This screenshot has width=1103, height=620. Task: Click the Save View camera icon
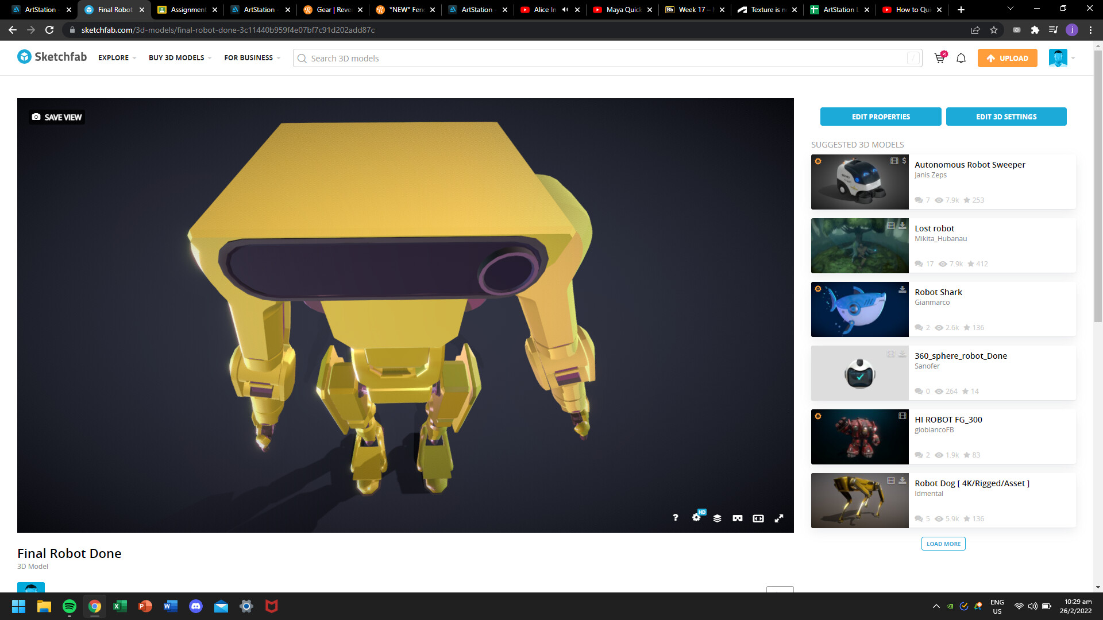coord(36,117)
